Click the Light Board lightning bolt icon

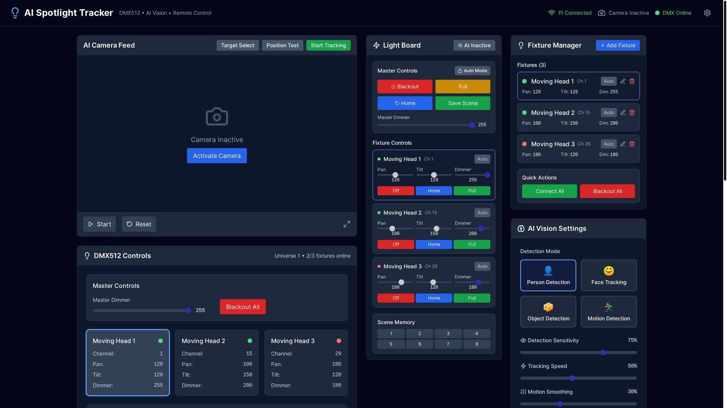(x=376, y=45)
